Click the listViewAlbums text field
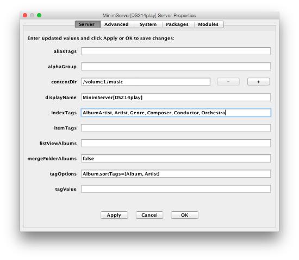Screen dimensions: 299x260 (x=176, y=144)
